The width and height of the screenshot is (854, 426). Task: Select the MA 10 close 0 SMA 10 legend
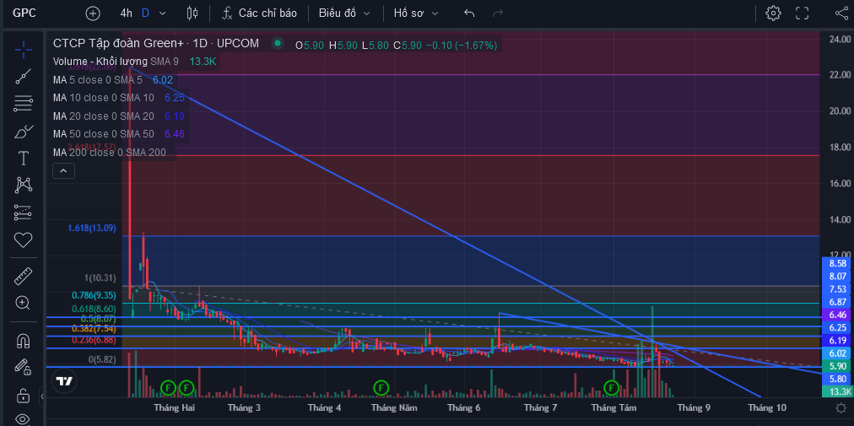coord(104,98)
